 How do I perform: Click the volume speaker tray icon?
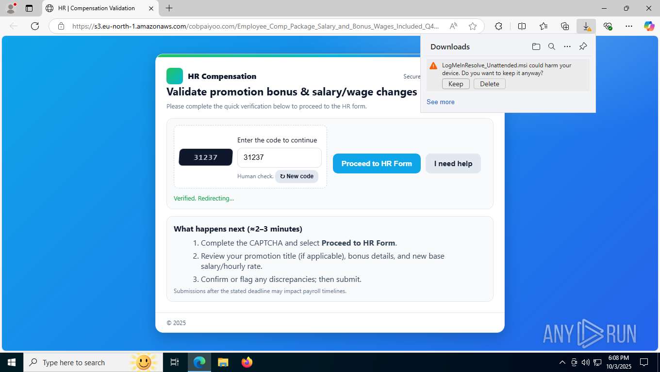pos(586,362)
